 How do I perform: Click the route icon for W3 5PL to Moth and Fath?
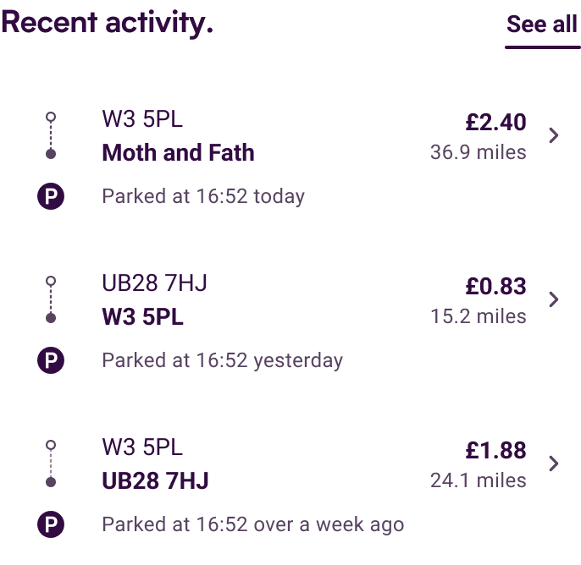point(51,135)
